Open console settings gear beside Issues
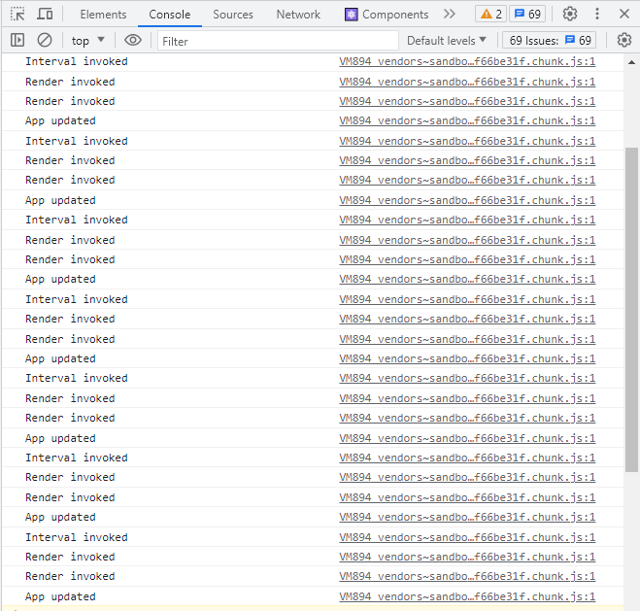 point(624,40)
